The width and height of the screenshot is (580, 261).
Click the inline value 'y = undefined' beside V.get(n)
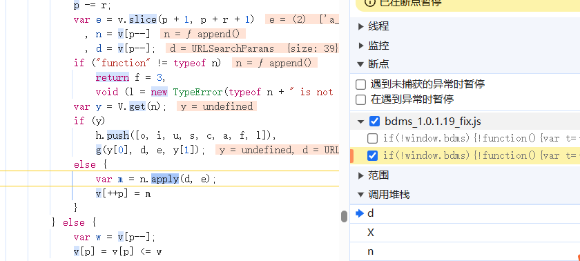(216, 107)
